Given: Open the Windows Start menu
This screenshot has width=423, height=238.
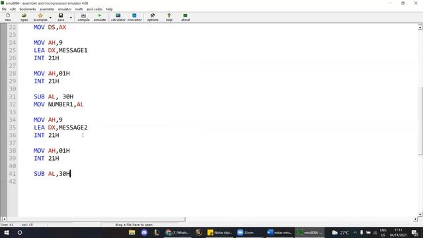Looking at the screenshot, I should 7,232.
